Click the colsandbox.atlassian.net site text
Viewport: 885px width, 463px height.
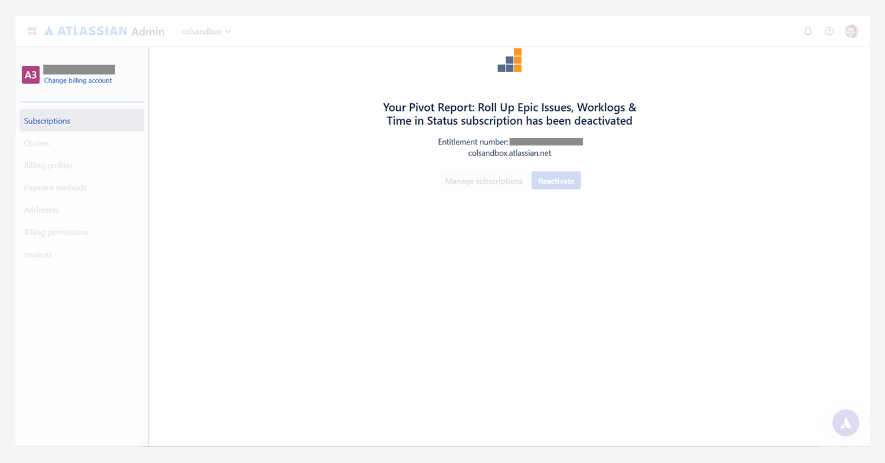(510, 153)
